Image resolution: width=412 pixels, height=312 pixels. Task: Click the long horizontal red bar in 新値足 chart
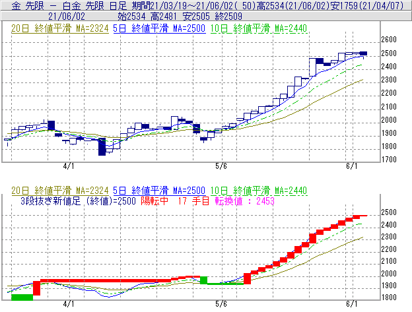click(x=105, y=281)
